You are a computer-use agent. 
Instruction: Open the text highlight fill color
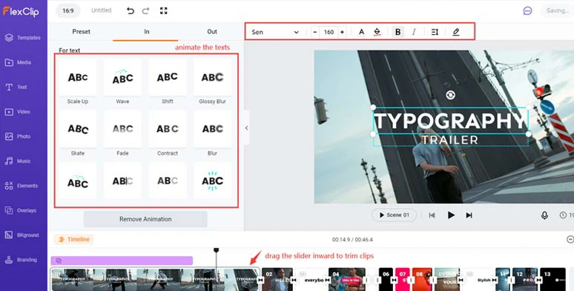pos(377,32)
